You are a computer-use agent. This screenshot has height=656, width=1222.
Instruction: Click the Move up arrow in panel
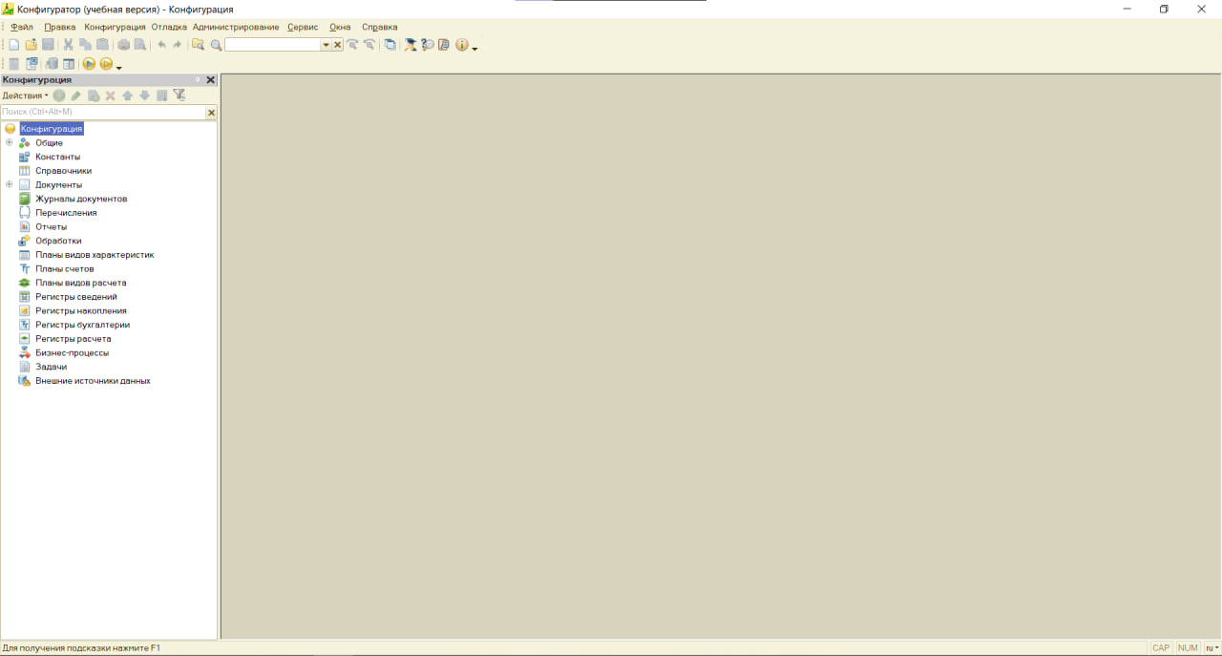(x=127, y=95)
